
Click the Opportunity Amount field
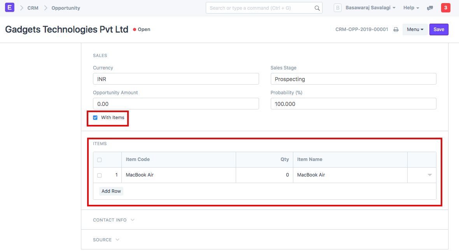pos(176,104)
